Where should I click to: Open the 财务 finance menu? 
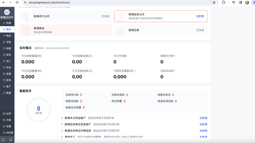(x=7, y=80)
